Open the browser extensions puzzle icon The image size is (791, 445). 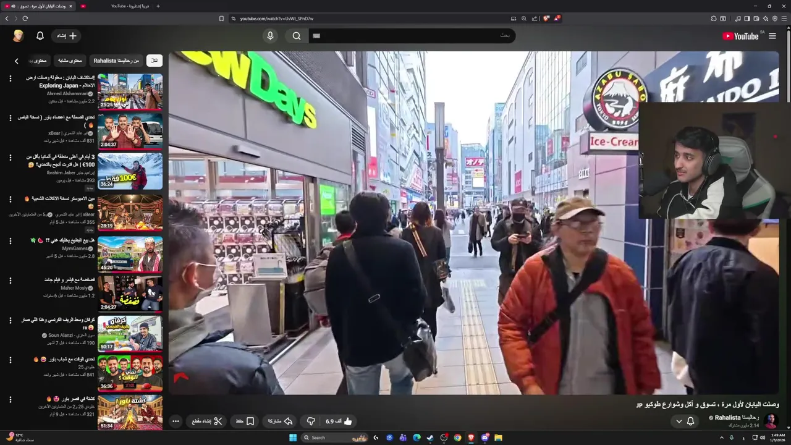click(x=713, y=19)
